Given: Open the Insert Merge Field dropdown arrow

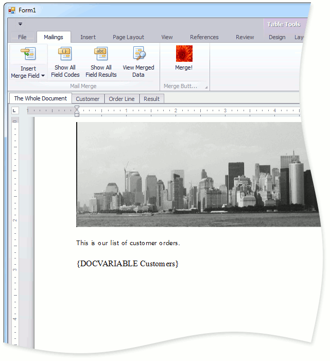Looking at the screenshot, I should (43, 76).
